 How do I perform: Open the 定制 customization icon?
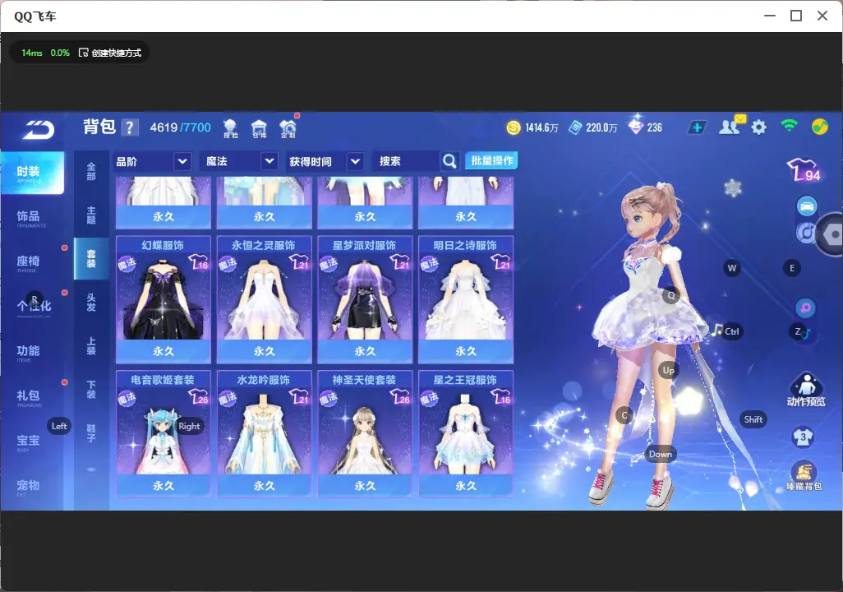tap(288, 128)
